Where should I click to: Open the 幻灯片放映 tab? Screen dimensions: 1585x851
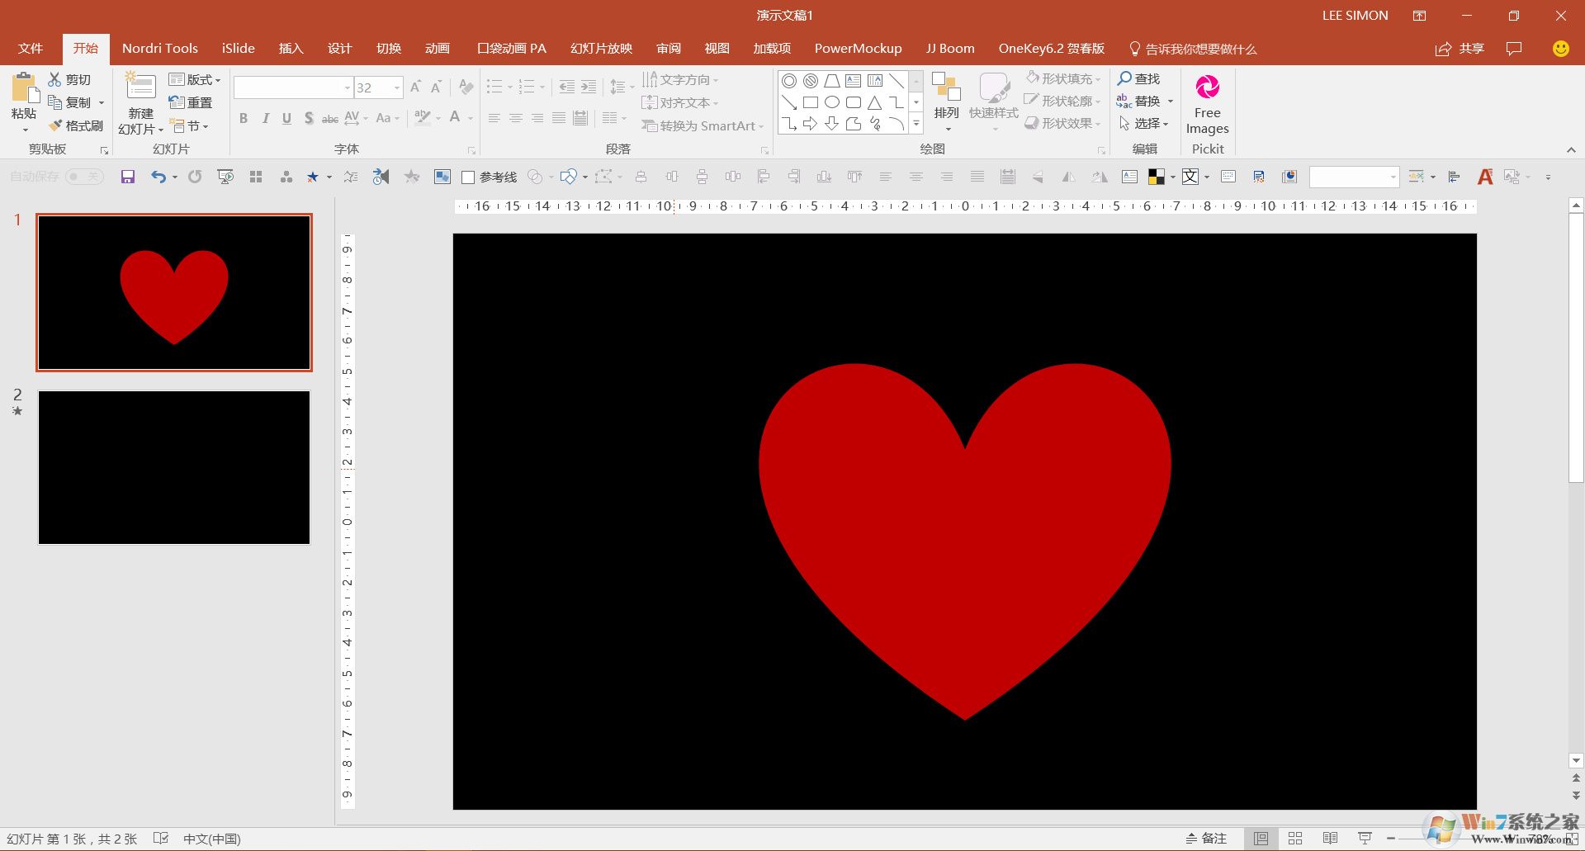600,48
